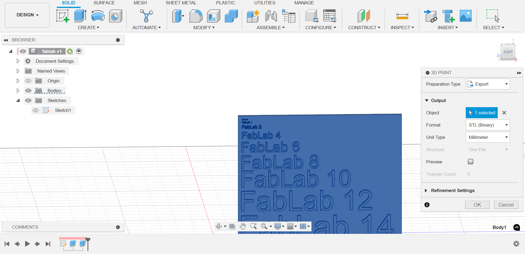Collapse the Sketches folder node

[x=18, y=100]
